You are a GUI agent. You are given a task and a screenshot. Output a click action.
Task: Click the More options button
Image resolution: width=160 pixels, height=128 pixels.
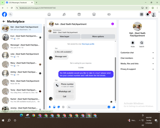98,36
